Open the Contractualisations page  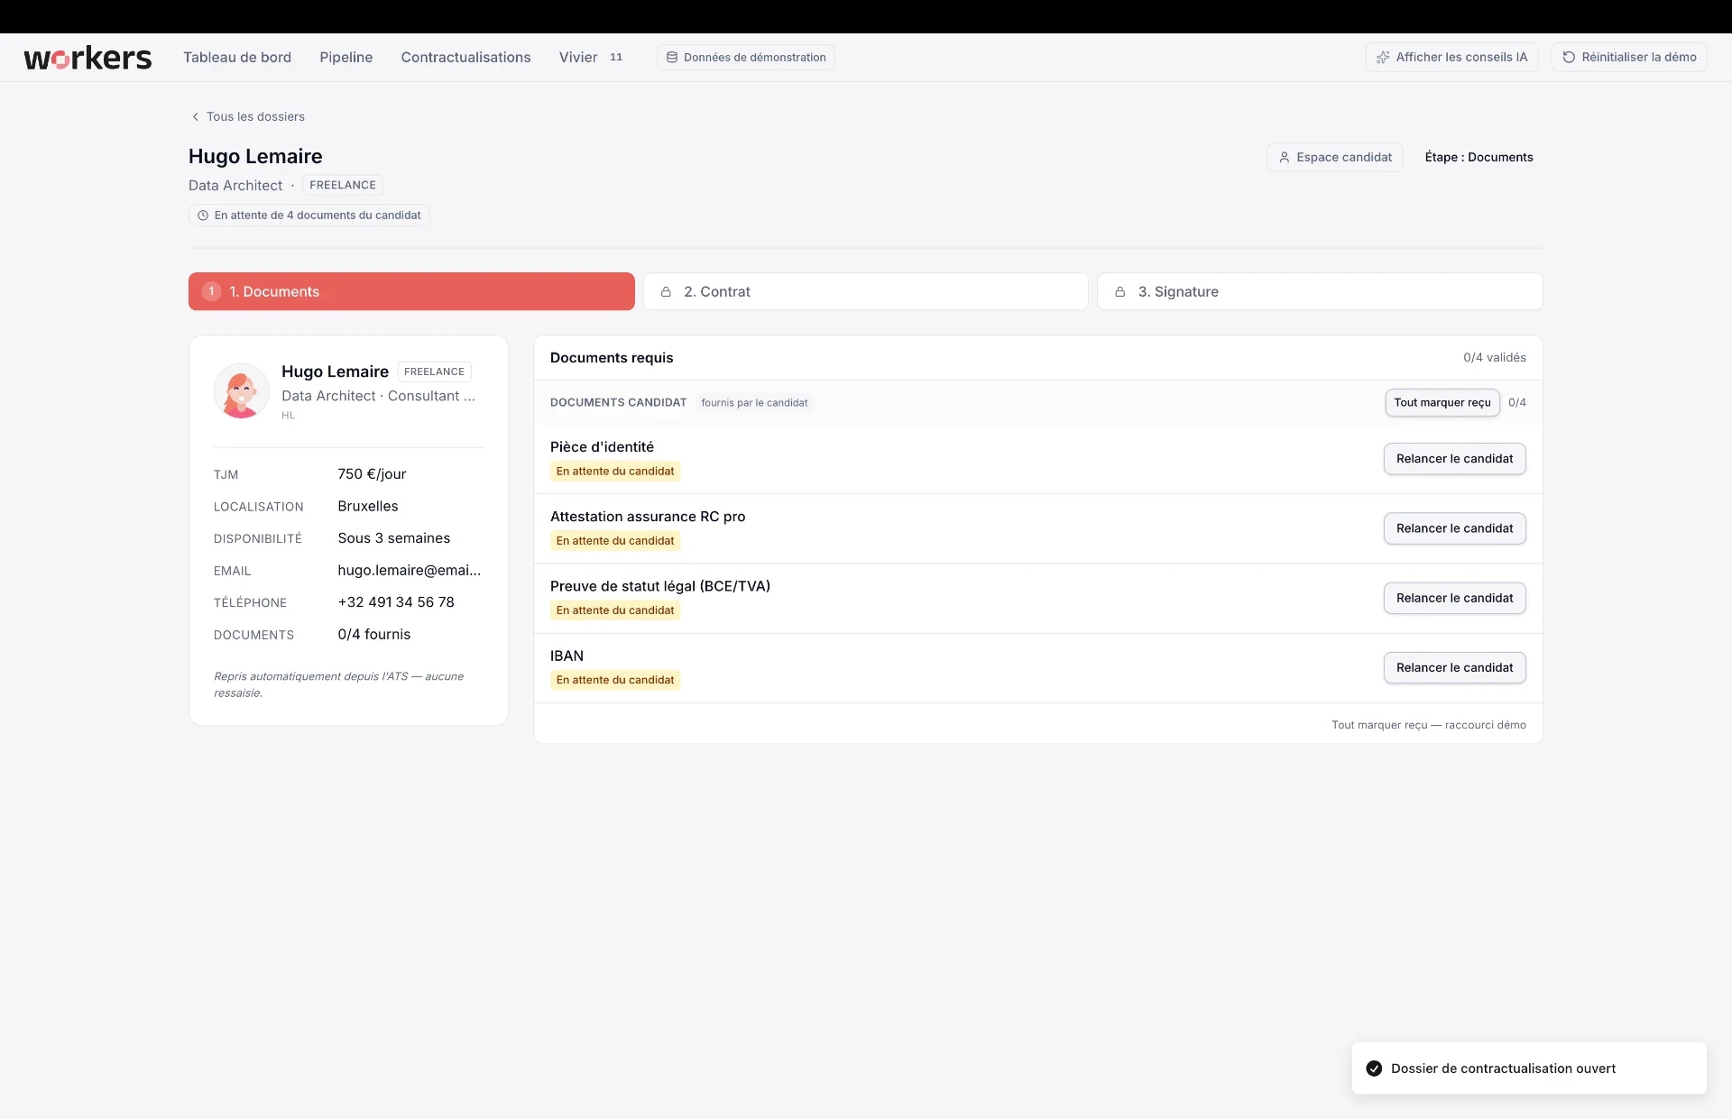465,58
